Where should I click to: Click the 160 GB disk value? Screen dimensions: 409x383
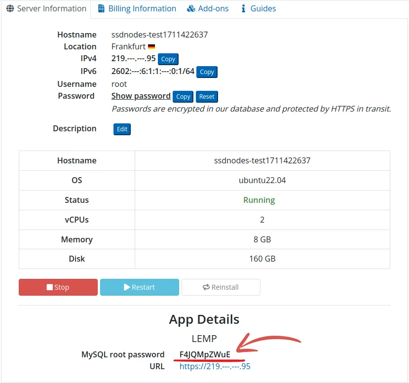coord(262,259)
